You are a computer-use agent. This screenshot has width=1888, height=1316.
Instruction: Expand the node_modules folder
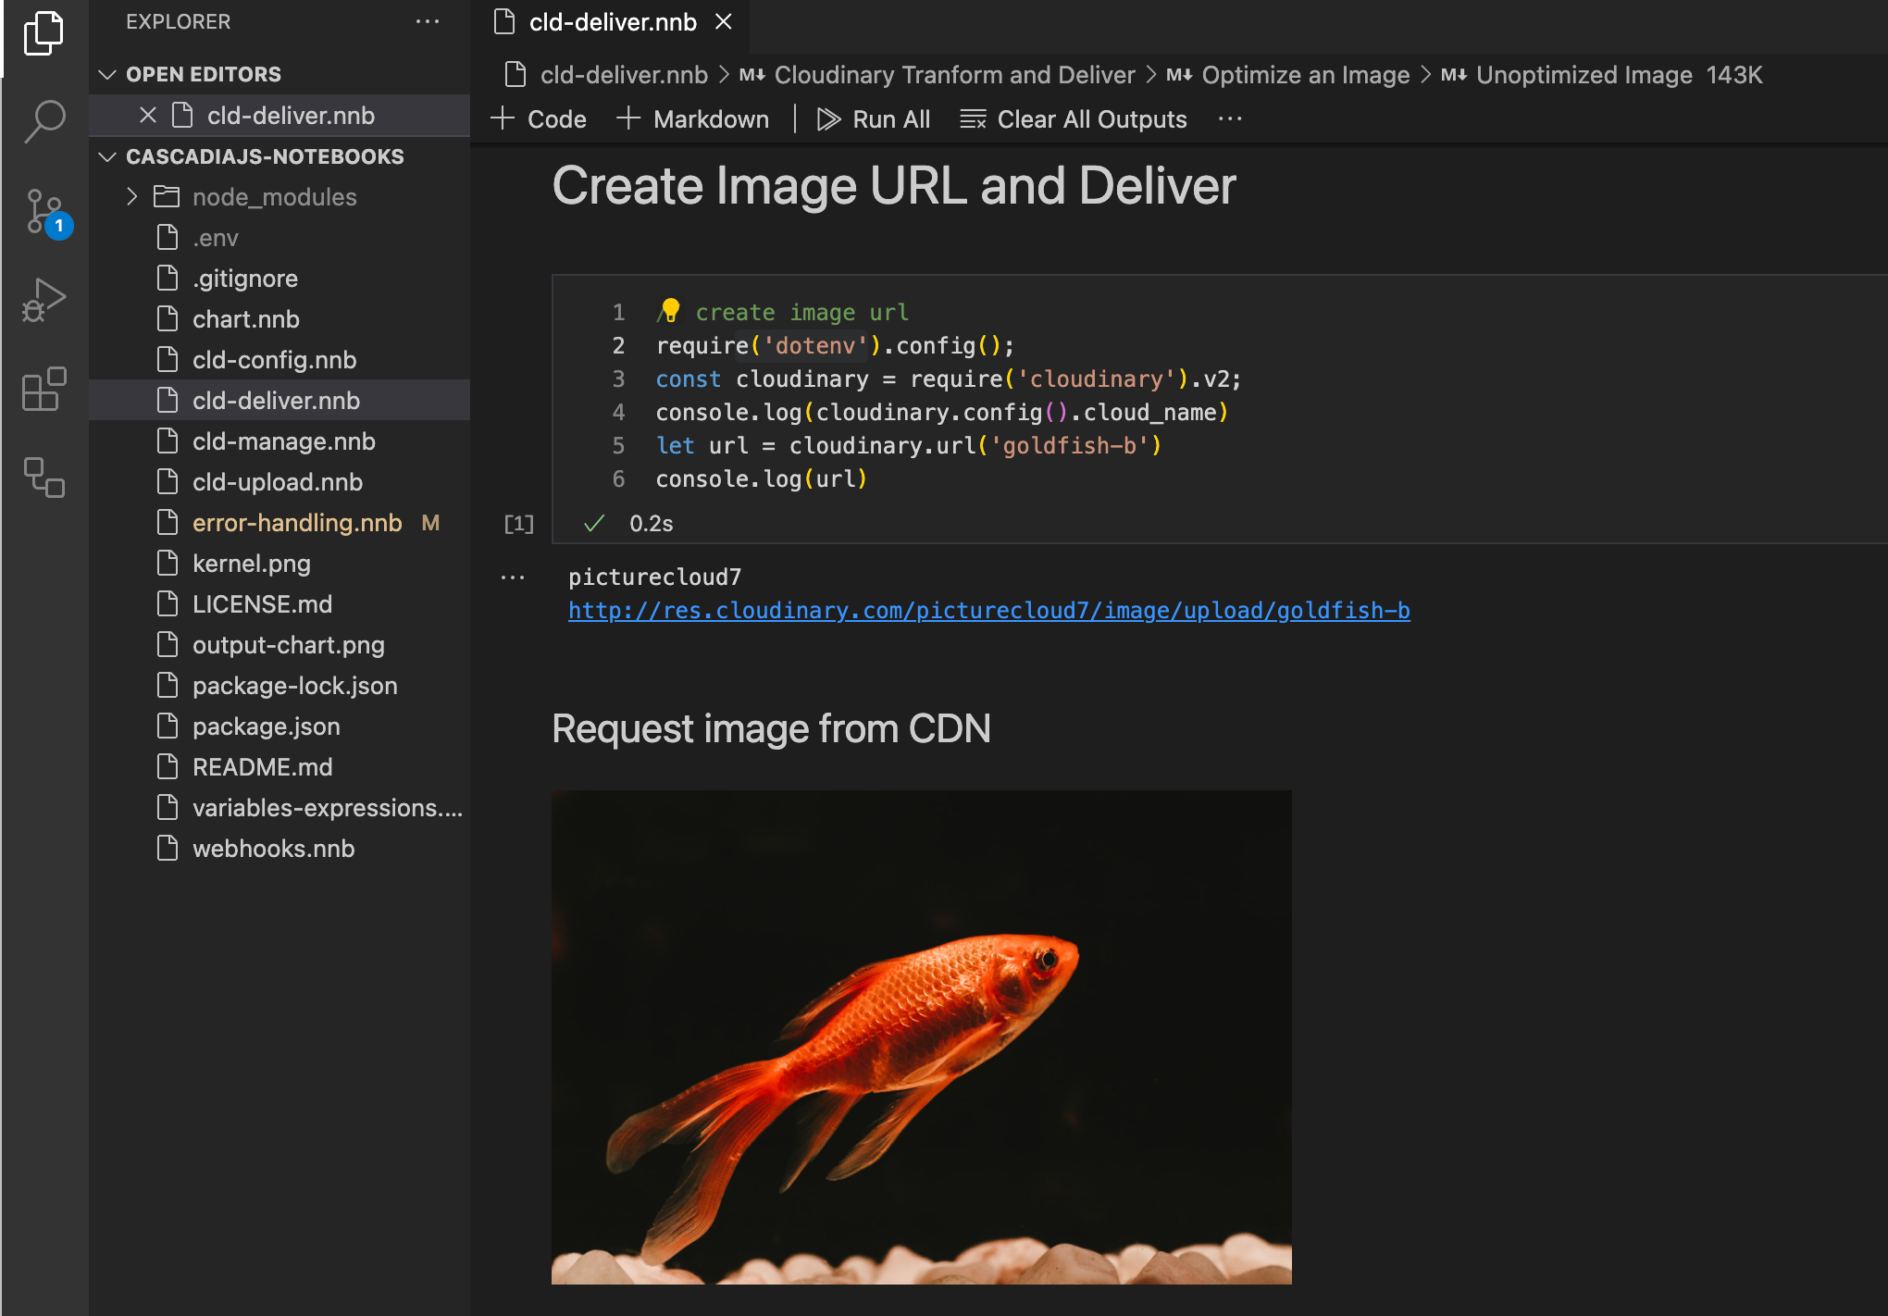click(132, 196)
